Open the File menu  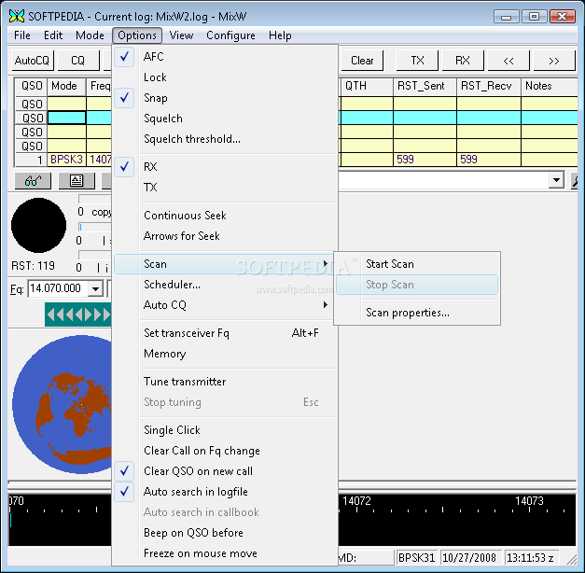pyautogui.click(x=22, y=35)
